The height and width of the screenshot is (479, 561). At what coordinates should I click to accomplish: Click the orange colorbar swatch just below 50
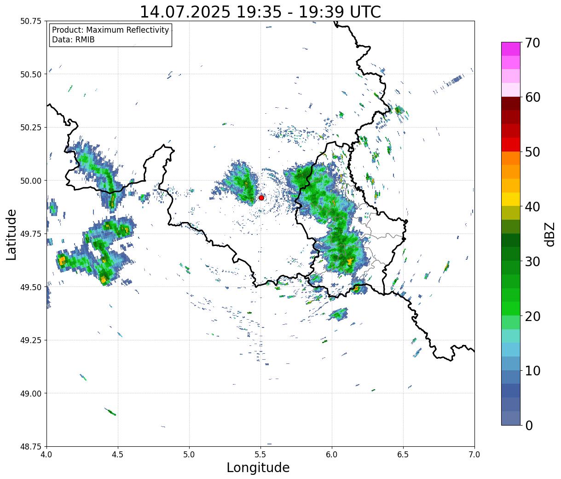coord(511,158)
